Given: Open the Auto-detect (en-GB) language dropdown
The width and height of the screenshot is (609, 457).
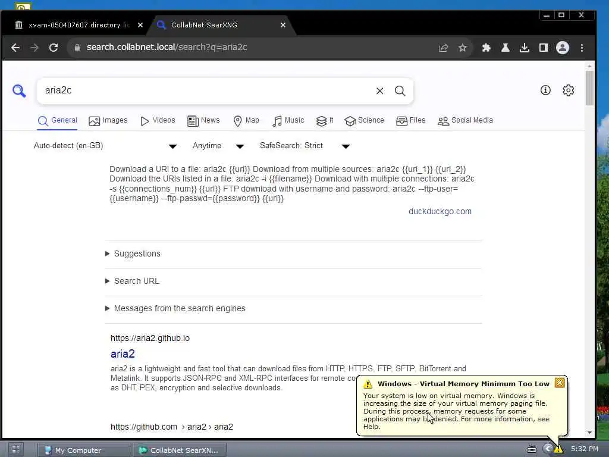Looking at the screenshot, I should 105,146.
